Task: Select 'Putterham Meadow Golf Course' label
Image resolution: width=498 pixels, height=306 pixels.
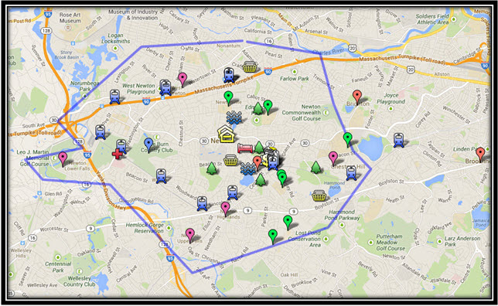Action: (391, 242)
